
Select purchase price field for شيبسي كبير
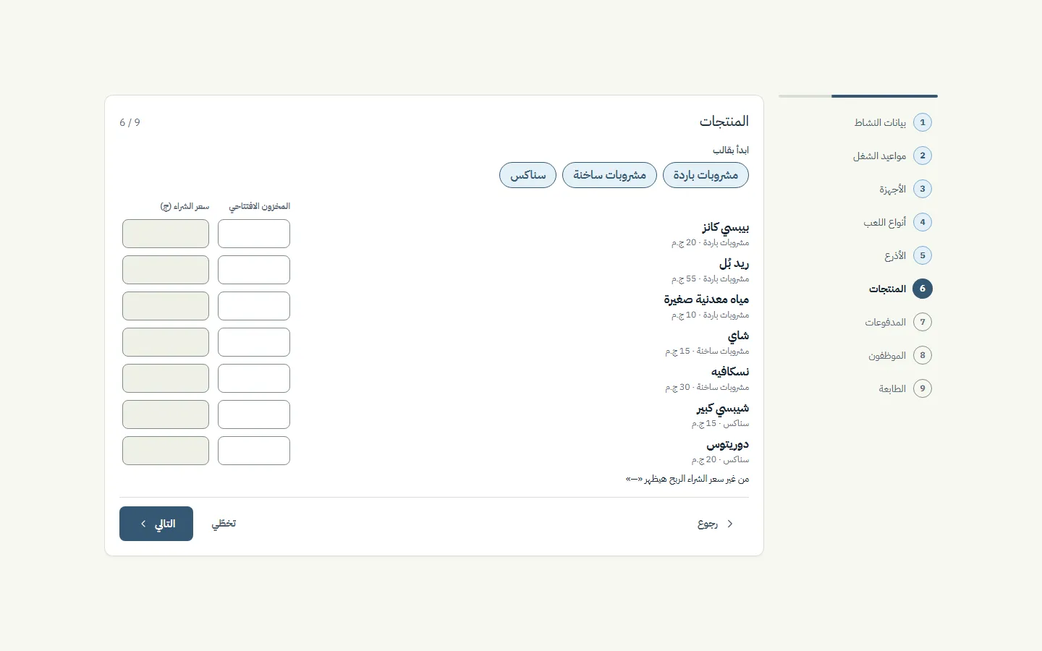[166, 414]
